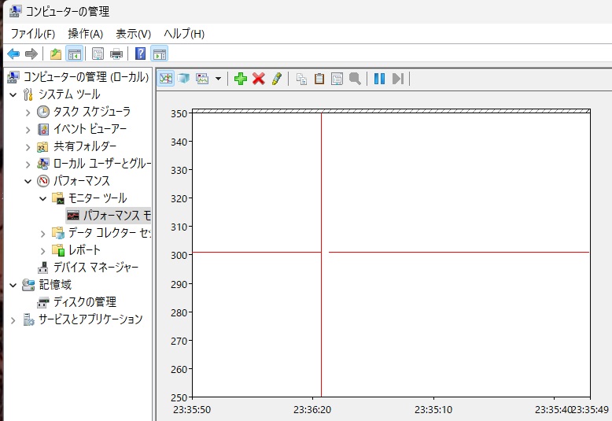Image resolution: width=612 pixels, height=421 pixels.
Task: Select 記憶域 tree item
Action: pyautogui.click(x=55, y=285)
